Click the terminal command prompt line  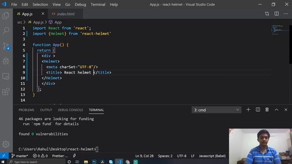(x=58, y=149)
